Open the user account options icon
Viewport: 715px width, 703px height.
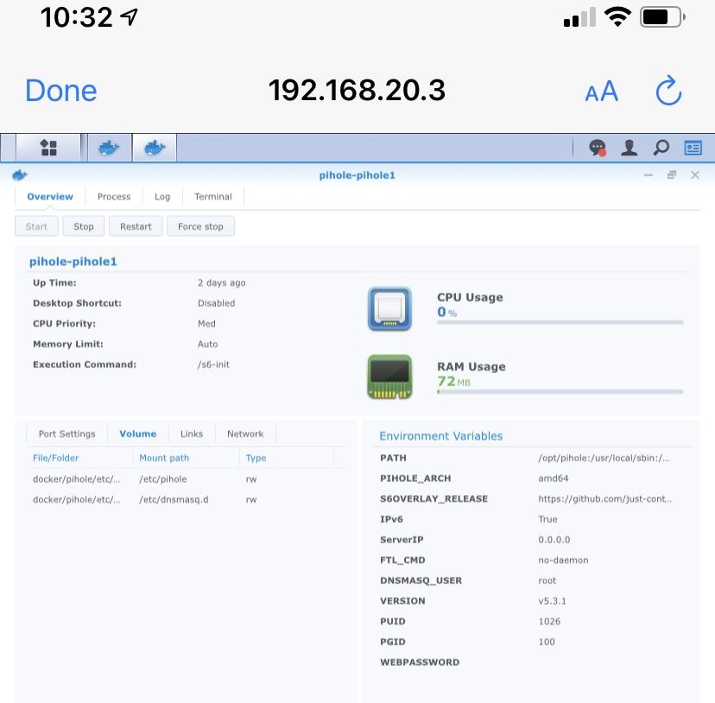tap(630, 148)
